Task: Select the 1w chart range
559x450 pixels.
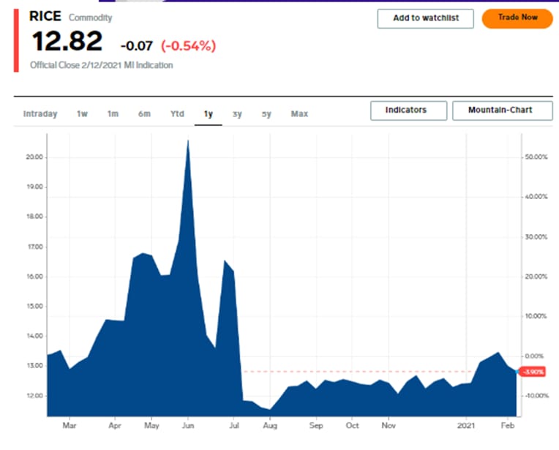Action: [83, 114]
